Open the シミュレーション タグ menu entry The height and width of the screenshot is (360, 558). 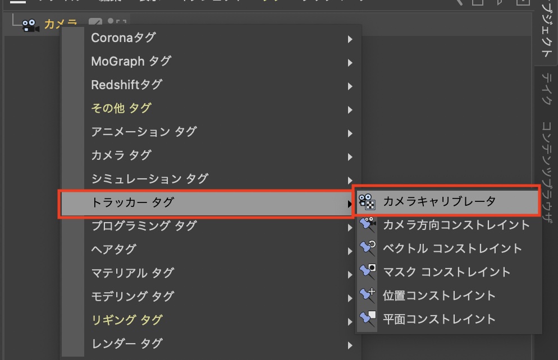click(149, 179)
